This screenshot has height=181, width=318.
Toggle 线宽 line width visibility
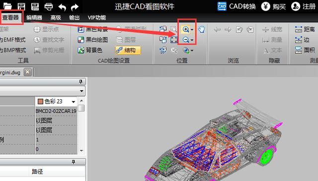tap(272, 30)
